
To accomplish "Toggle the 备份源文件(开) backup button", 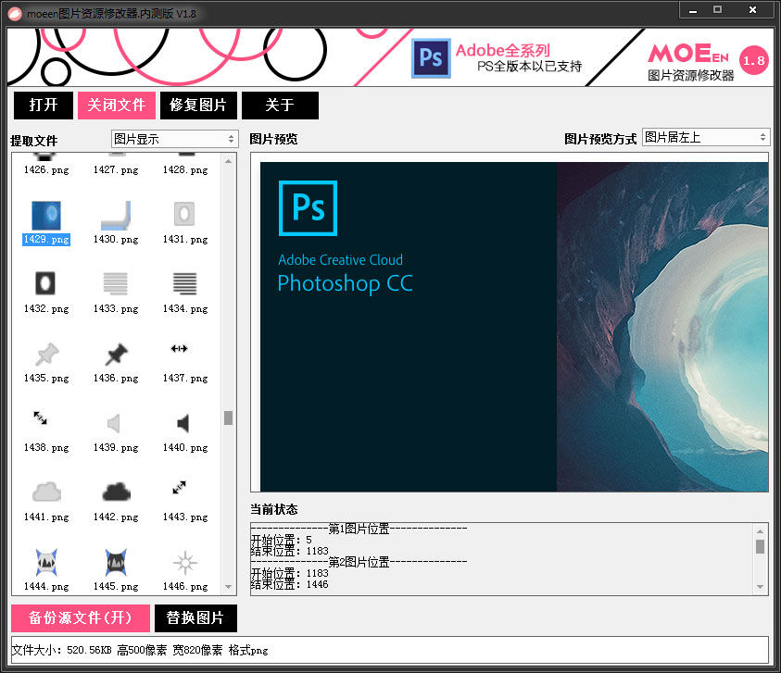I will pyautogui.click(x=80, y=618).
